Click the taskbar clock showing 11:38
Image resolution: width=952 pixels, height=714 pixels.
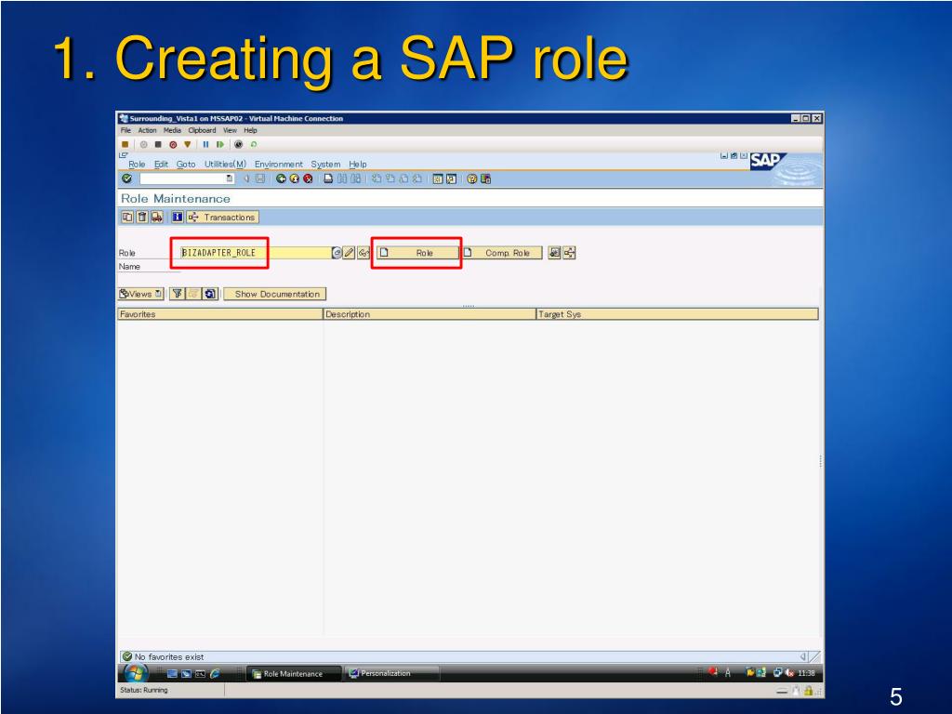pos(806,673)
